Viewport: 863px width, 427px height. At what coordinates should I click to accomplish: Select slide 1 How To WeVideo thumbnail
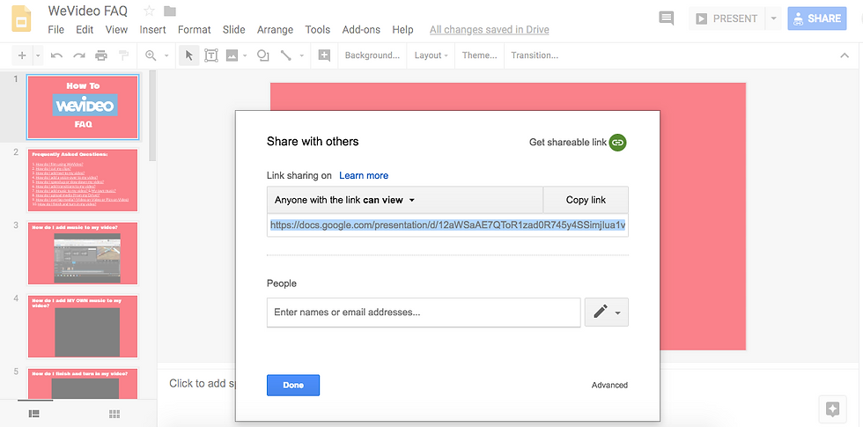(x=83, y=107)
